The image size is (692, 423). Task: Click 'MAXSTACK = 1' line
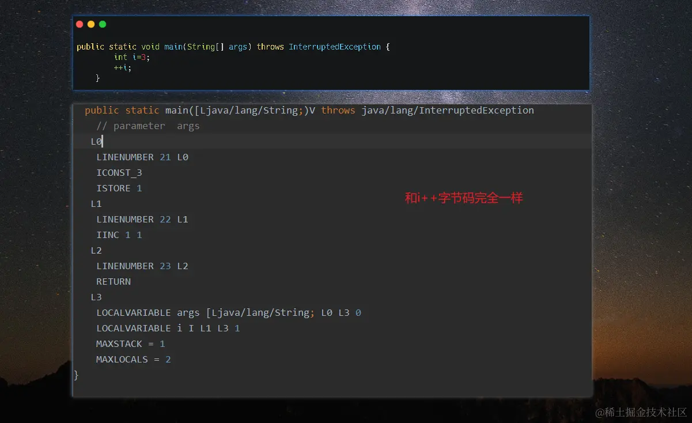131,343
